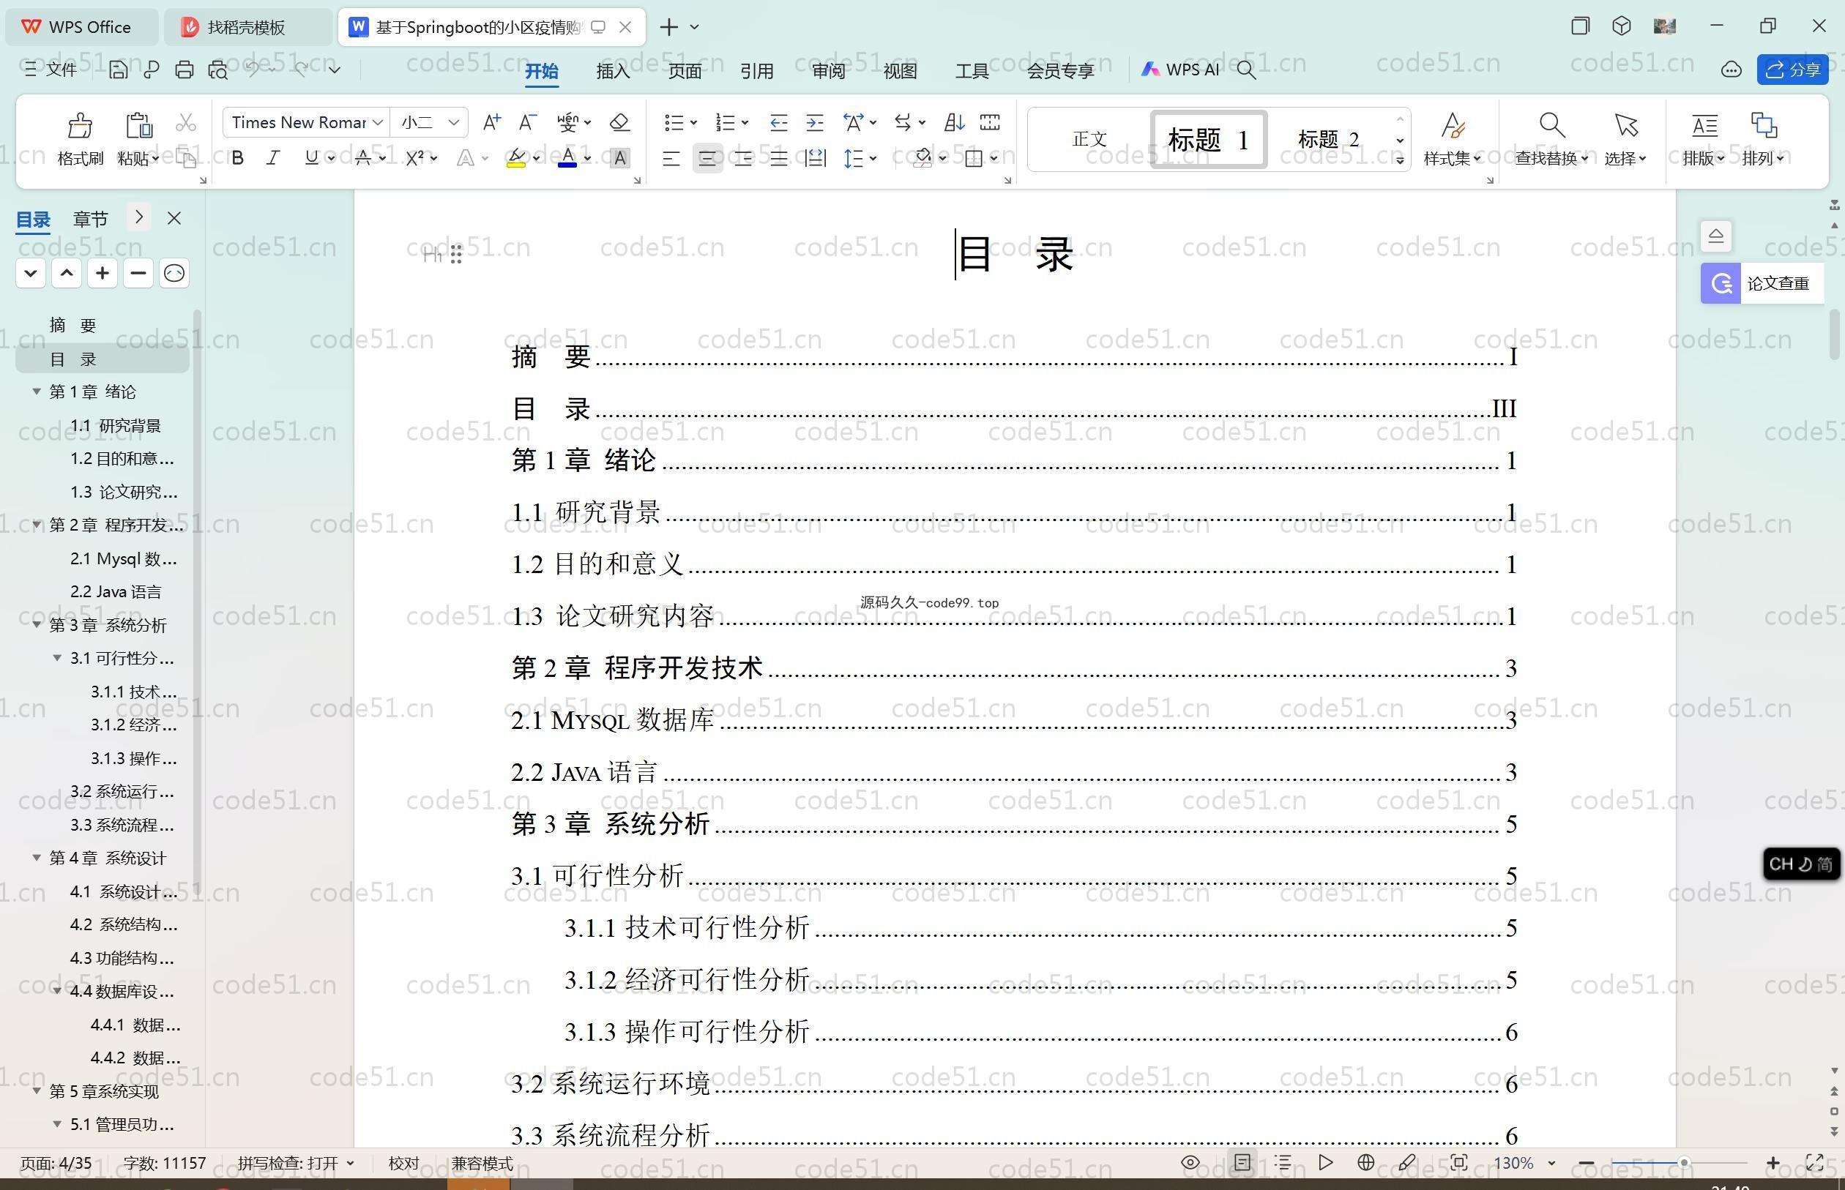Click the Save icon in quick toolbar
The height and width of the screenshot is (1190, 1845).
117,70
